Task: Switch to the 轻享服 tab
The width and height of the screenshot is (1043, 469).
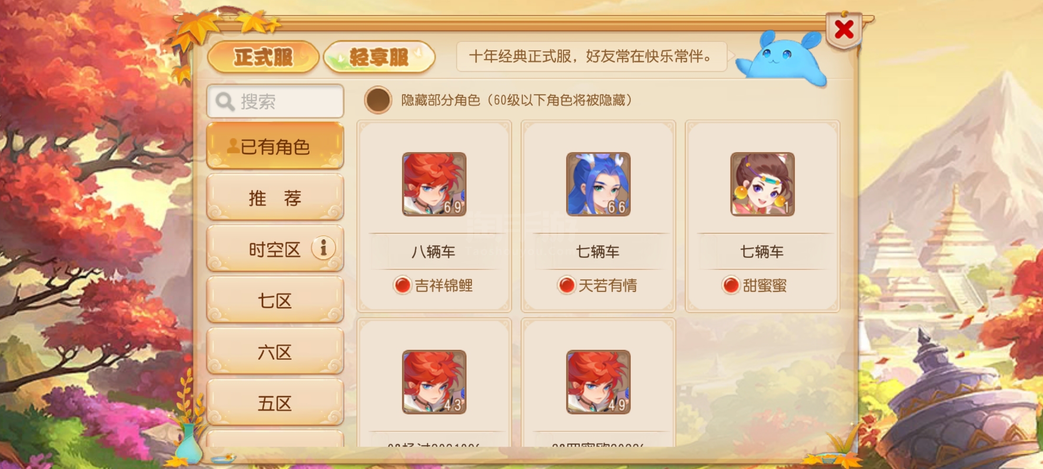Action: (x=379, y=57)
